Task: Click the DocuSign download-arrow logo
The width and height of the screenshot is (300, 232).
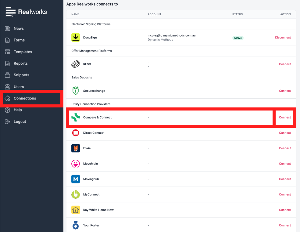Action: click(76, 38)
